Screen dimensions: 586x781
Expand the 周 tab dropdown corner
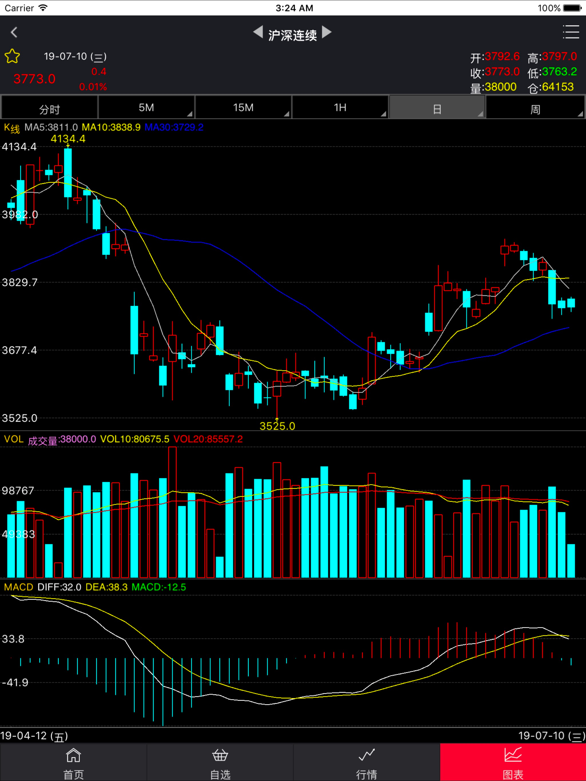[x=580, y=114]
